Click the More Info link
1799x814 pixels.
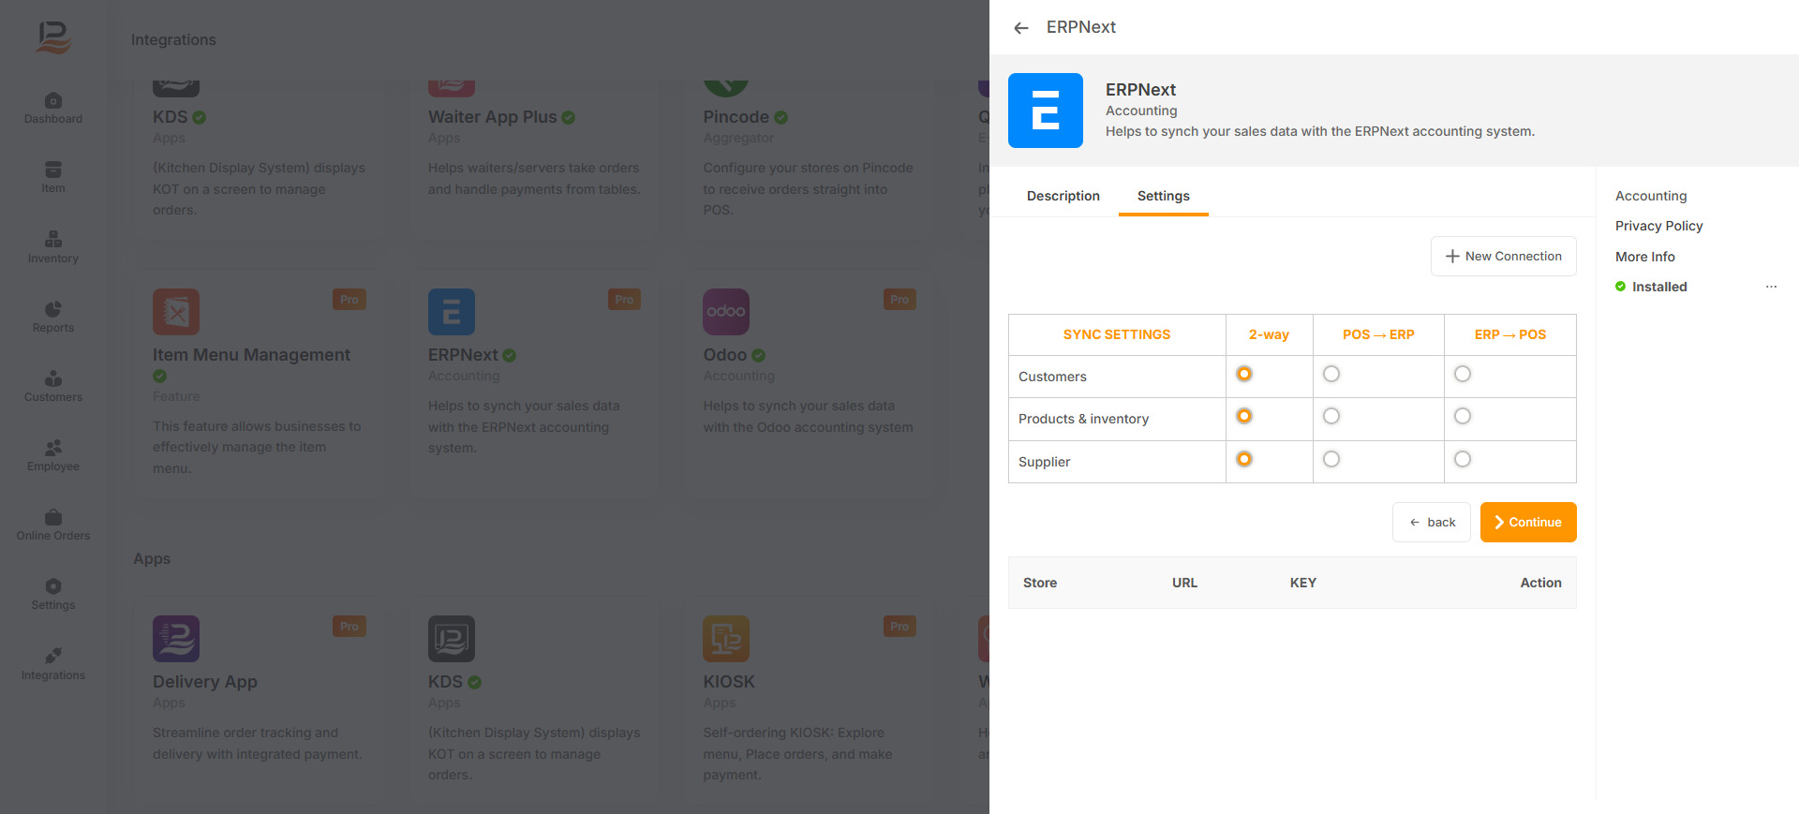(x=1644, y=257)
